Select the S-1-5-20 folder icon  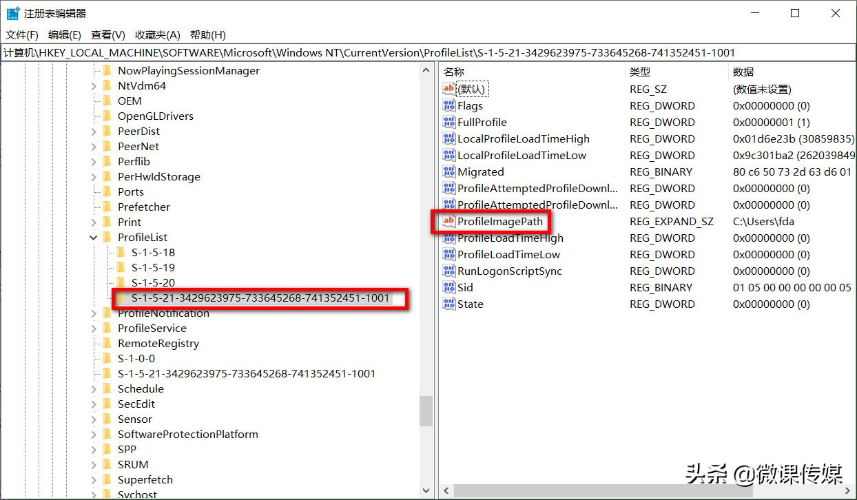(121, 282)
